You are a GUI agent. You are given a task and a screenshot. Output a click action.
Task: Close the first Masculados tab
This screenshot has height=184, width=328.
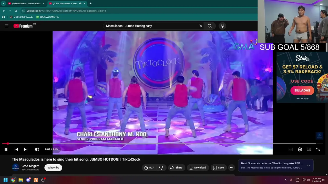click(44, 4)
